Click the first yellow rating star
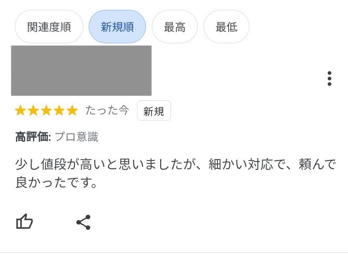 point(21,110)
